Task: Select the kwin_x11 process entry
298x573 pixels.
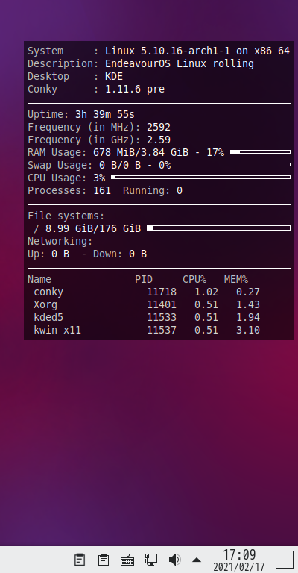Action: coord(144,330)
